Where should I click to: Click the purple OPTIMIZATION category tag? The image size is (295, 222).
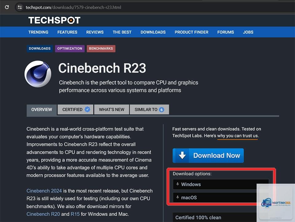[70, 48]
